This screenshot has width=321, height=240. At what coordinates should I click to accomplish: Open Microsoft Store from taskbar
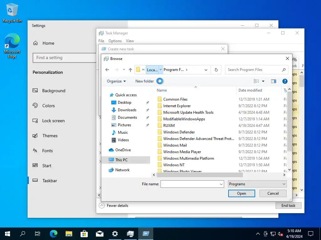(x=84, y=234)
